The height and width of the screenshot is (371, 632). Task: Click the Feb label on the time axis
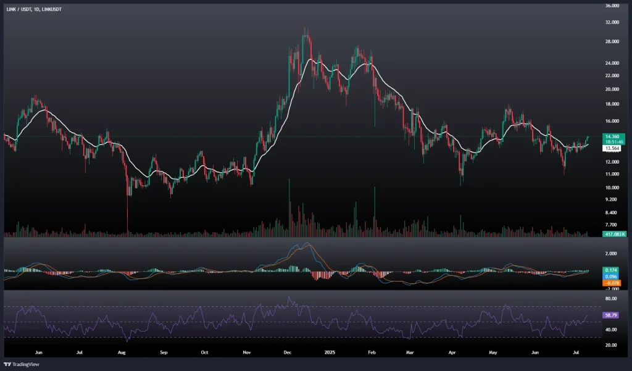(x=371, y=352)
